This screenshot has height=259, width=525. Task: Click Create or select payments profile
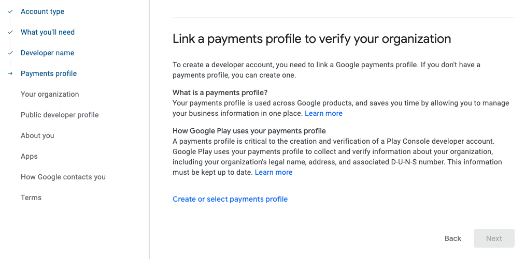pos(230,199)
